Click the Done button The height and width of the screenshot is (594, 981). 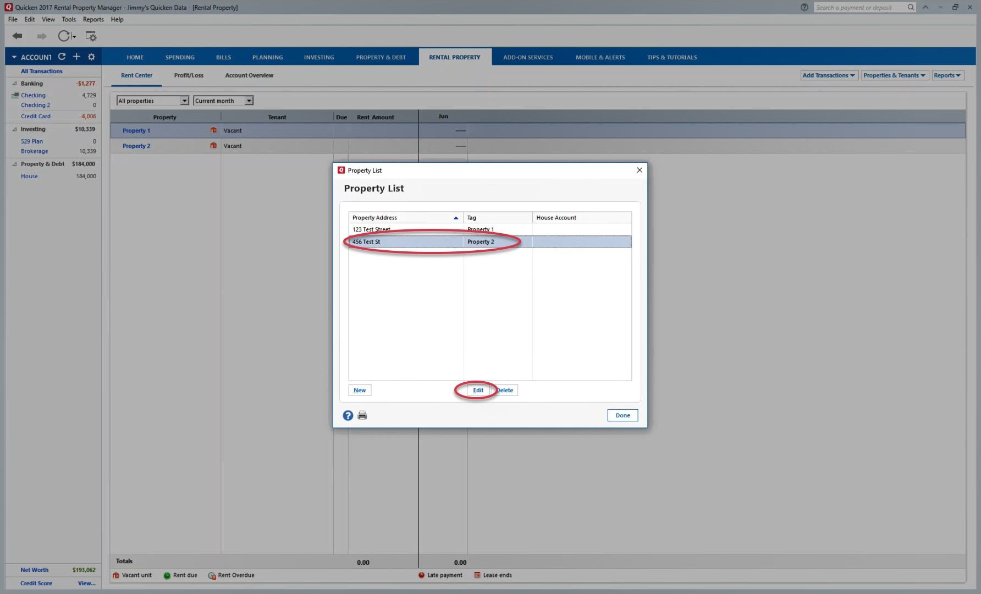(x=622, y=415)
